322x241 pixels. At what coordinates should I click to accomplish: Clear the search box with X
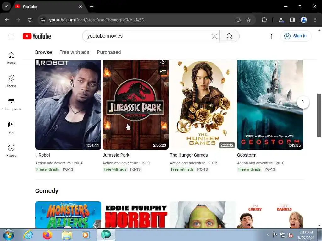click(x=214, y=36)
